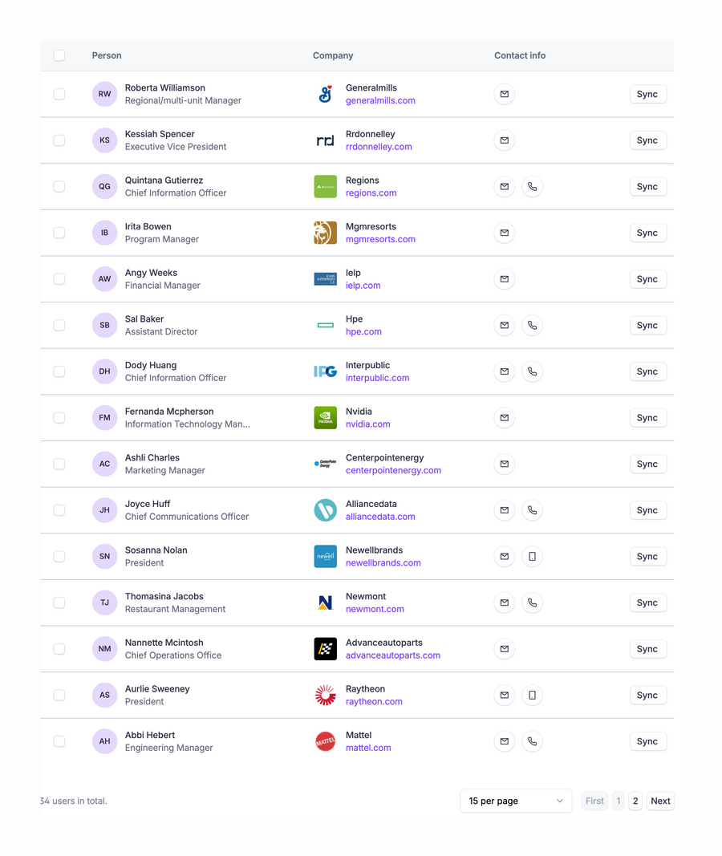Image resolution: width=722 pixels, height=856 pixels.
Task: Go to page 2 of results
Action: (x=635, y=801)
